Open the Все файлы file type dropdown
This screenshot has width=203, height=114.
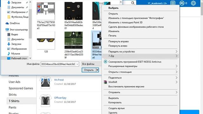pos(91,64)
